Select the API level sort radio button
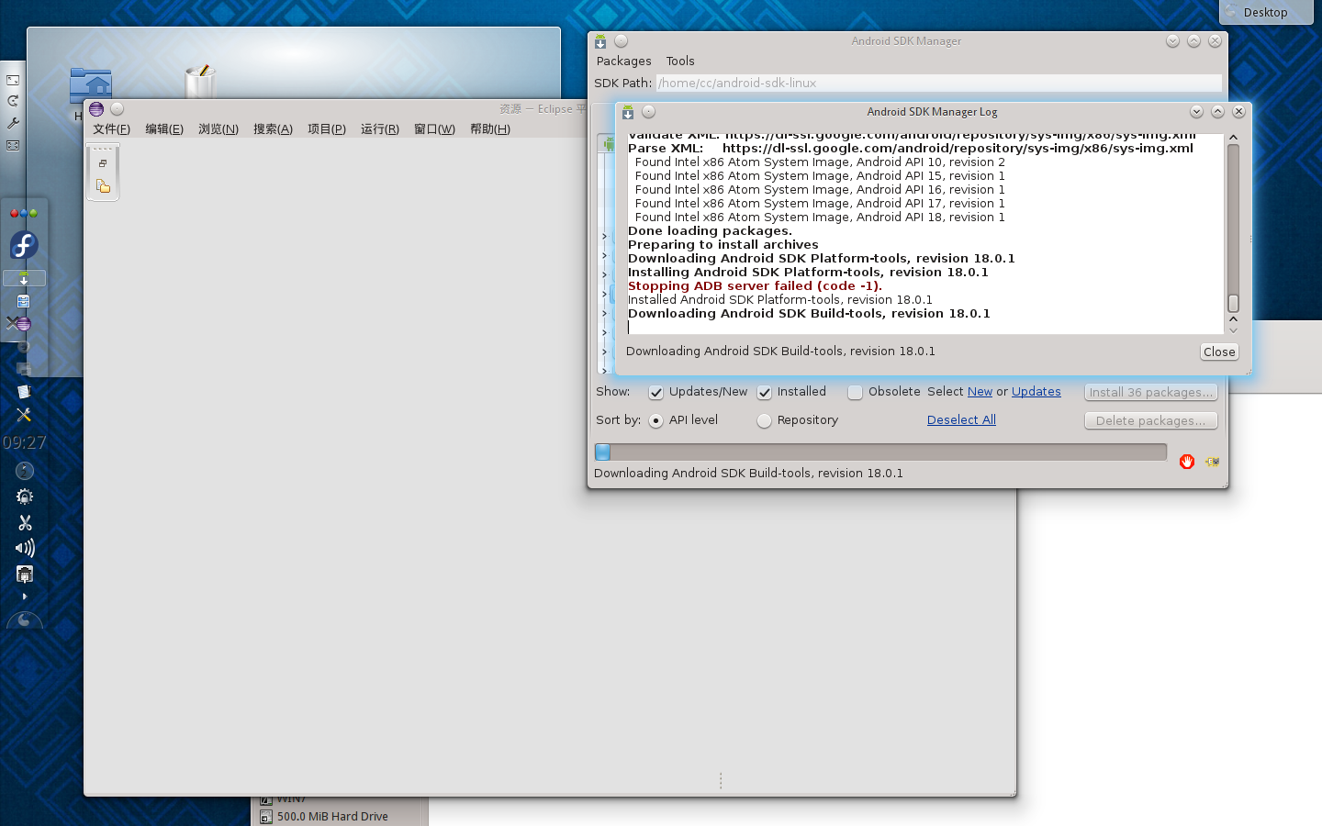The image size is (1322, 826). tap(656, 421)
